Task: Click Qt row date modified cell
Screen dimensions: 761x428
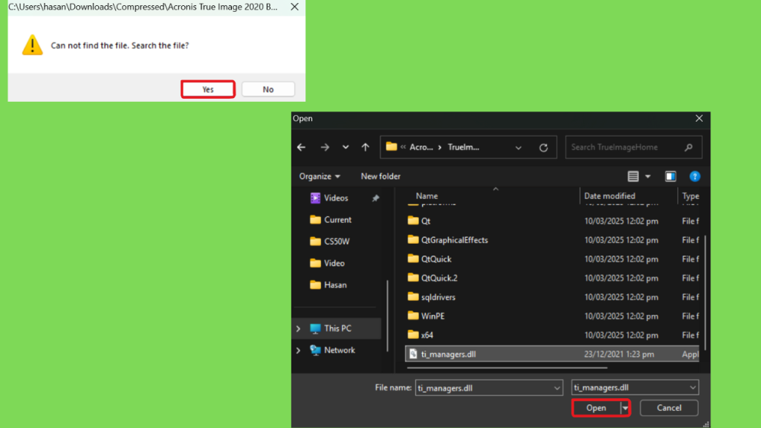Action: tap(621, 221)
